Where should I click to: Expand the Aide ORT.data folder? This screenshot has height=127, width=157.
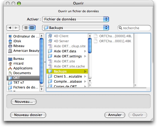tap(85, 51)
